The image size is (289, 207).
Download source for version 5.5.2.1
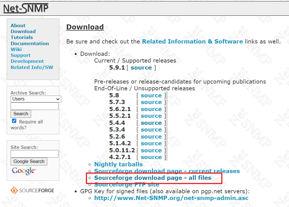[151, 116]
